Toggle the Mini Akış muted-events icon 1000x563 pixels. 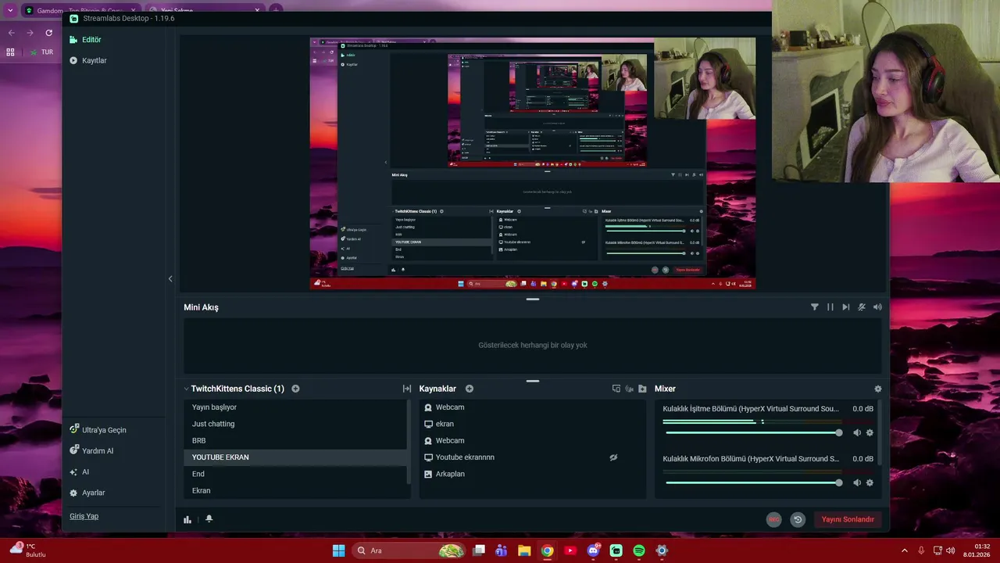point(862,307)
